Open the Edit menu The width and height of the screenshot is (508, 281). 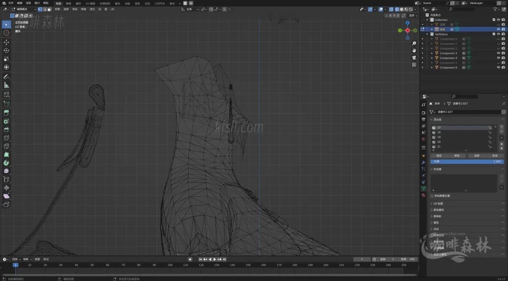coord(20,3)
